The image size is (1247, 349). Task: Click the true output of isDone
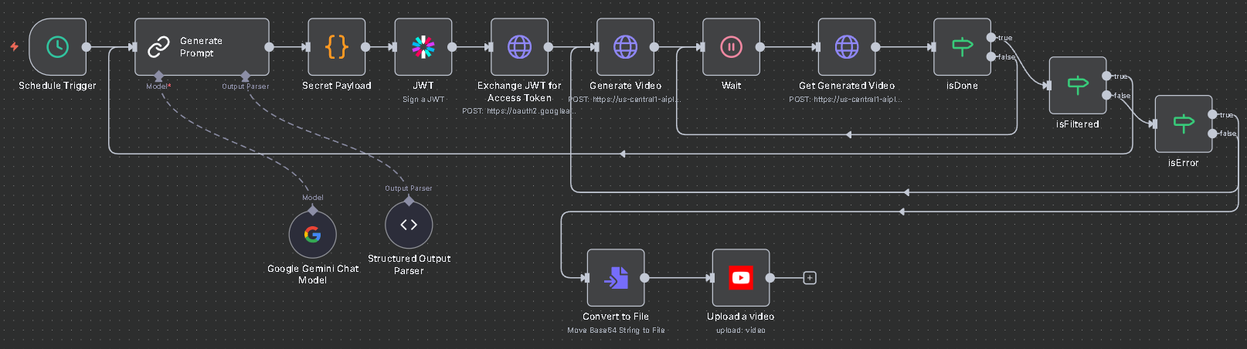point(991,37)
